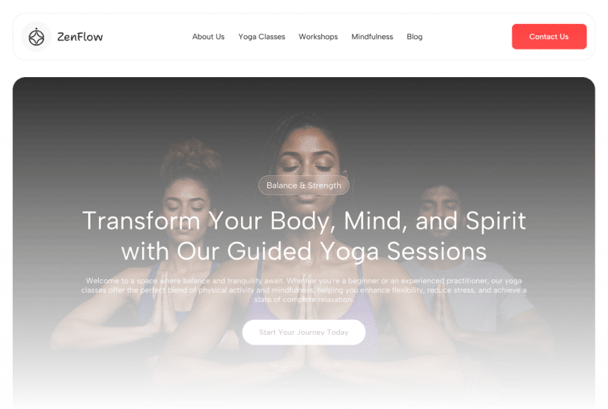The width and height of the screenshot is (608, 409).
Task: Open the Workshops nav link
Action: (318, 37)
